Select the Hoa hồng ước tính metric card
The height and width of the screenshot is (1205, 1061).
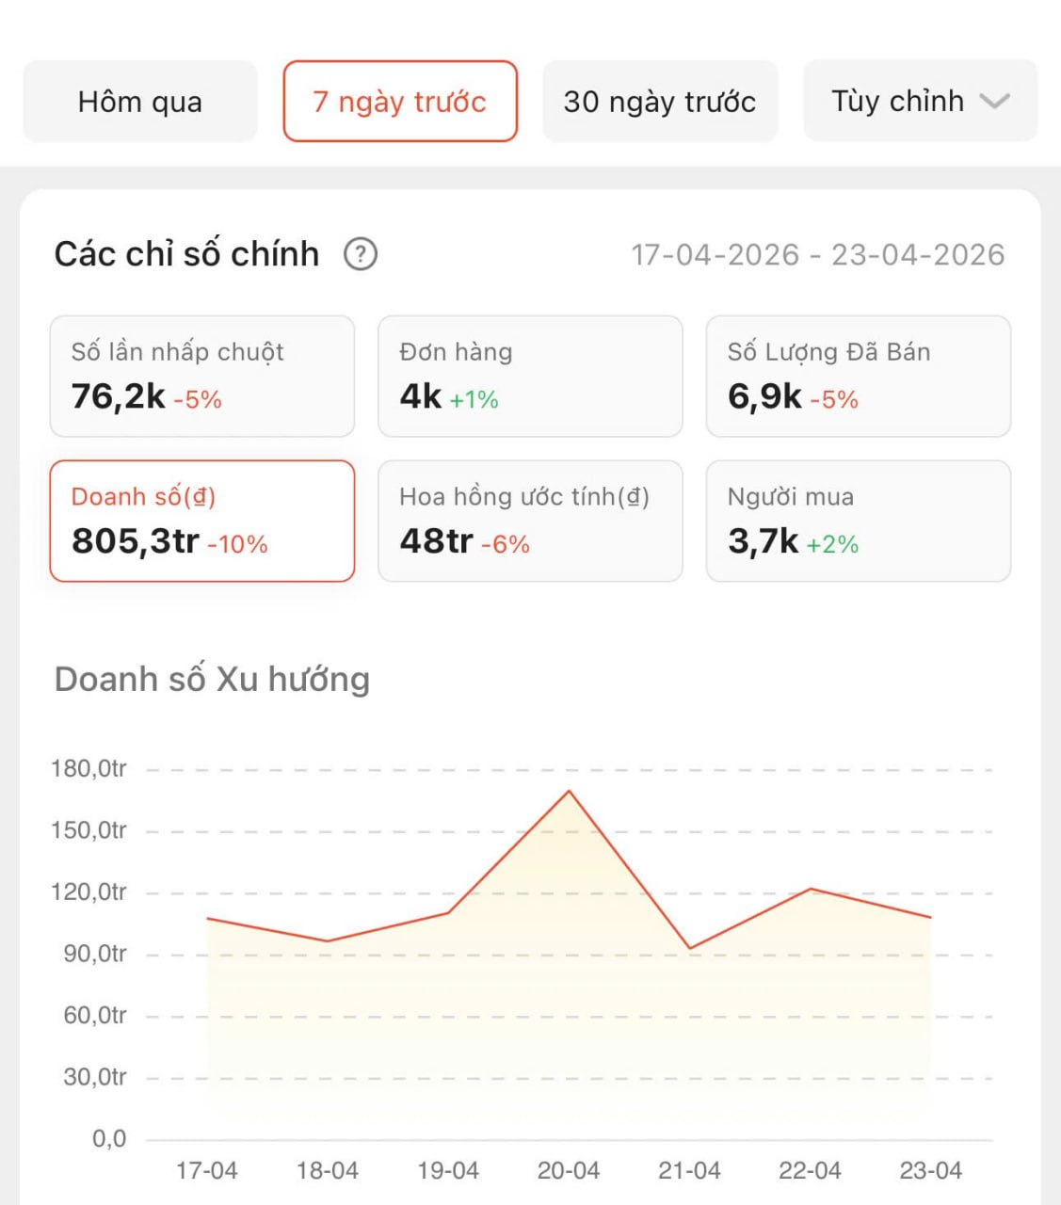click(x=530, y=521)
